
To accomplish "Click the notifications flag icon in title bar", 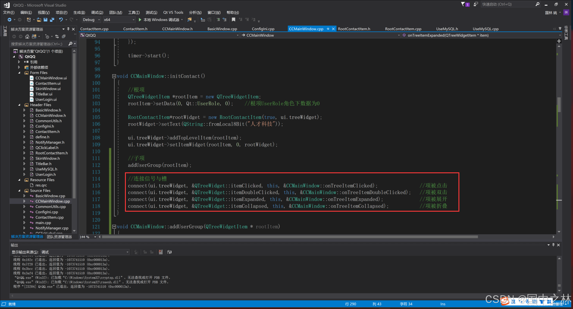I will click(x=465, y=4).
